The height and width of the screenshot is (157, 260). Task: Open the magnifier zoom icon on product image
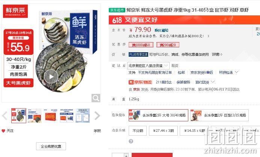pyautogui.click(x=96, y=98)
